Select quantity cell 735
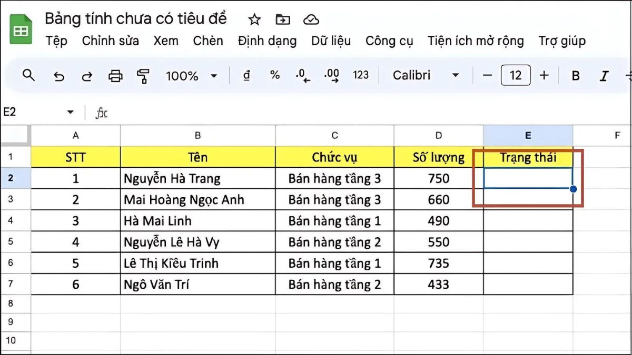 point(439,263)
